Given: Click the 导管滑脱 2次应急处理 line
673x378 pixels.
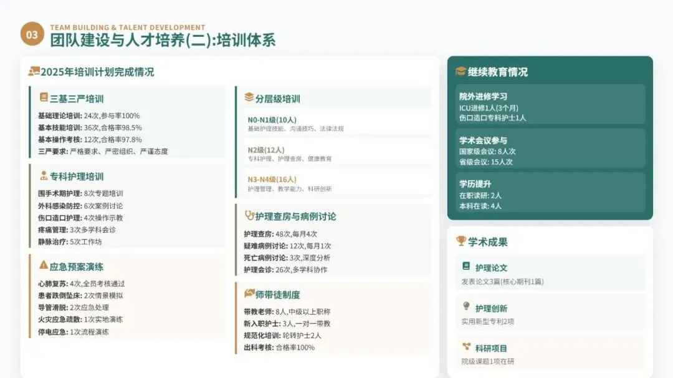Looking at the screenshot, I should tap(74, 308).
